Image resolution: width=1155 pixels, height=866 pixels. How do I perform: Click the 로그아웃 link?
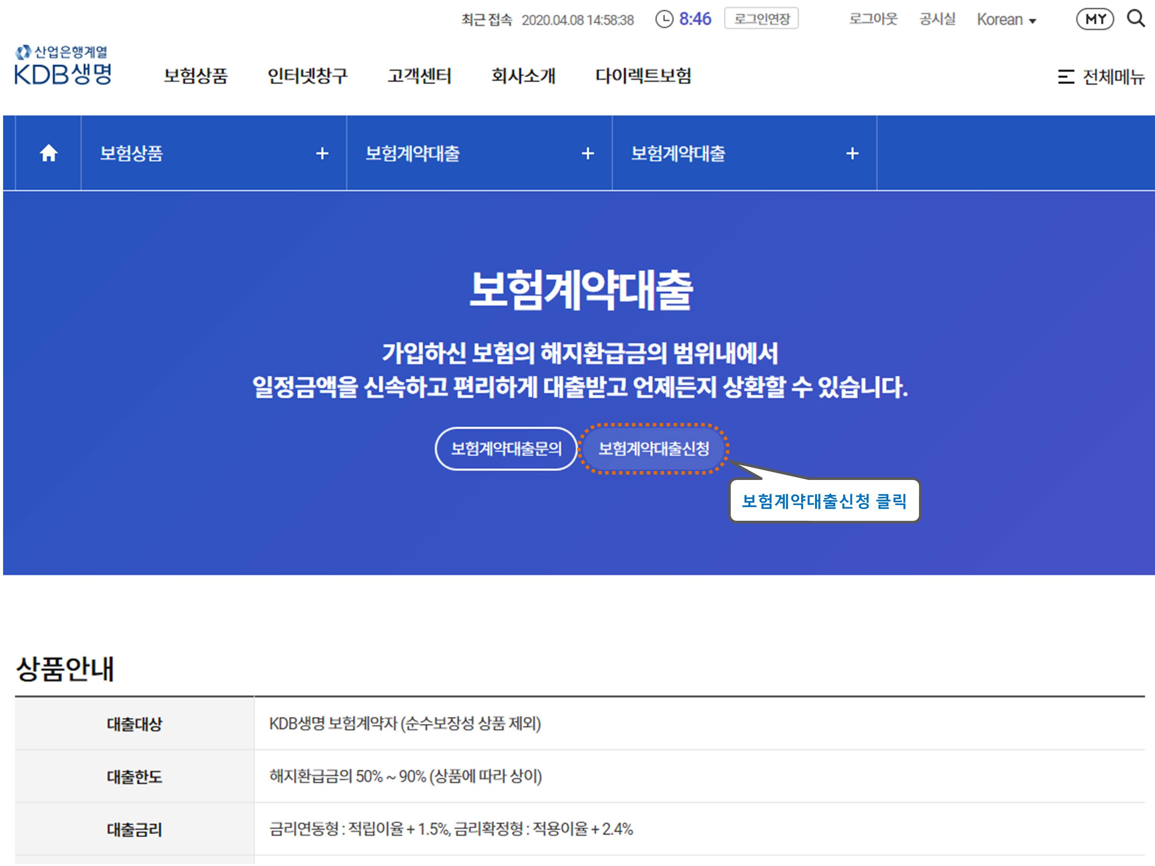click(x=873, y=19)
